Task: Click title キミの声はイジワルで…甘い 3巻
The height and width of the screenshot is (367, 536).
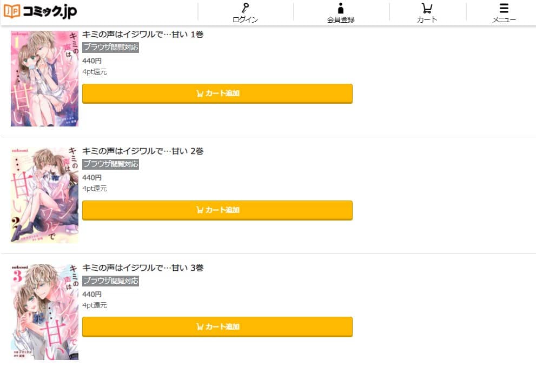Action: pos(143,268)
